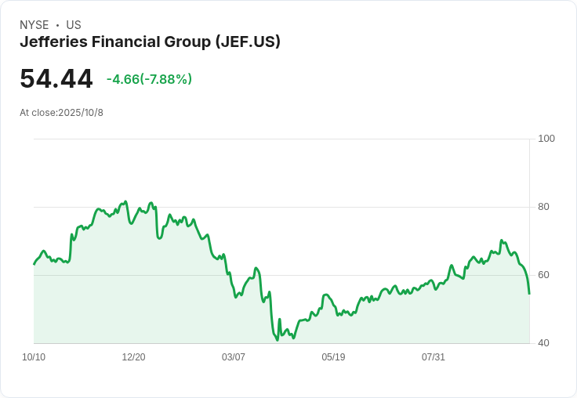Select the 03/07 date on the x-axis

[234, 357]
